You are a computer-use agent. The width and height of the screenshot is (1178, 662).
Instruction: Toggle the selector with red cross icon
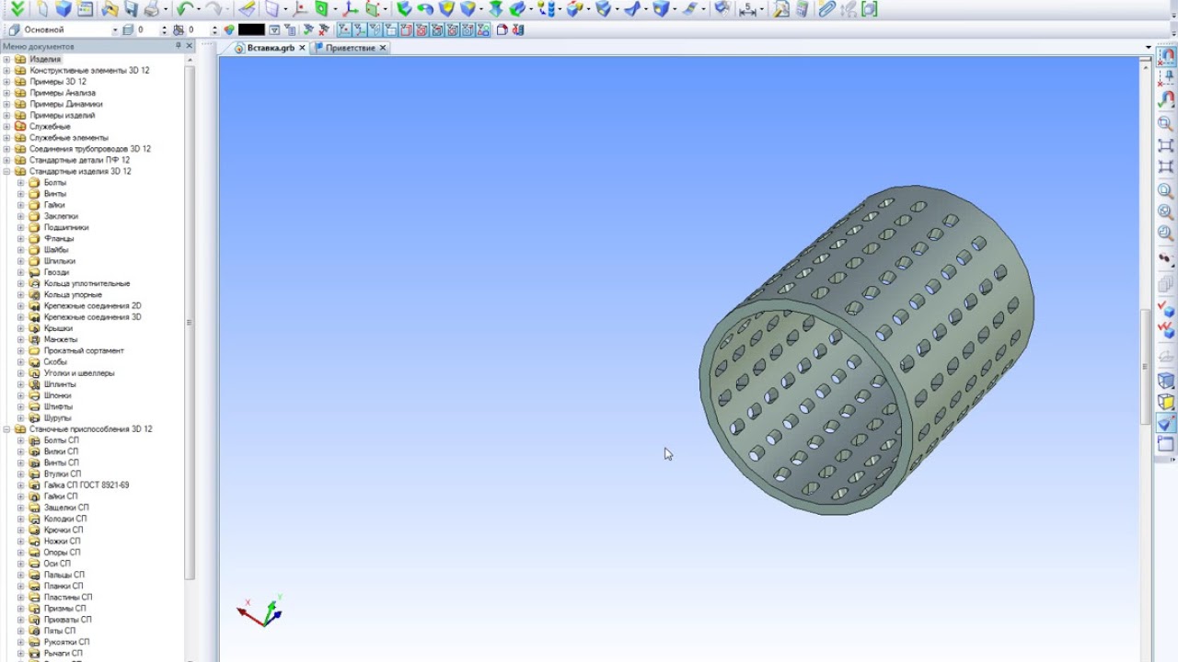323,29
